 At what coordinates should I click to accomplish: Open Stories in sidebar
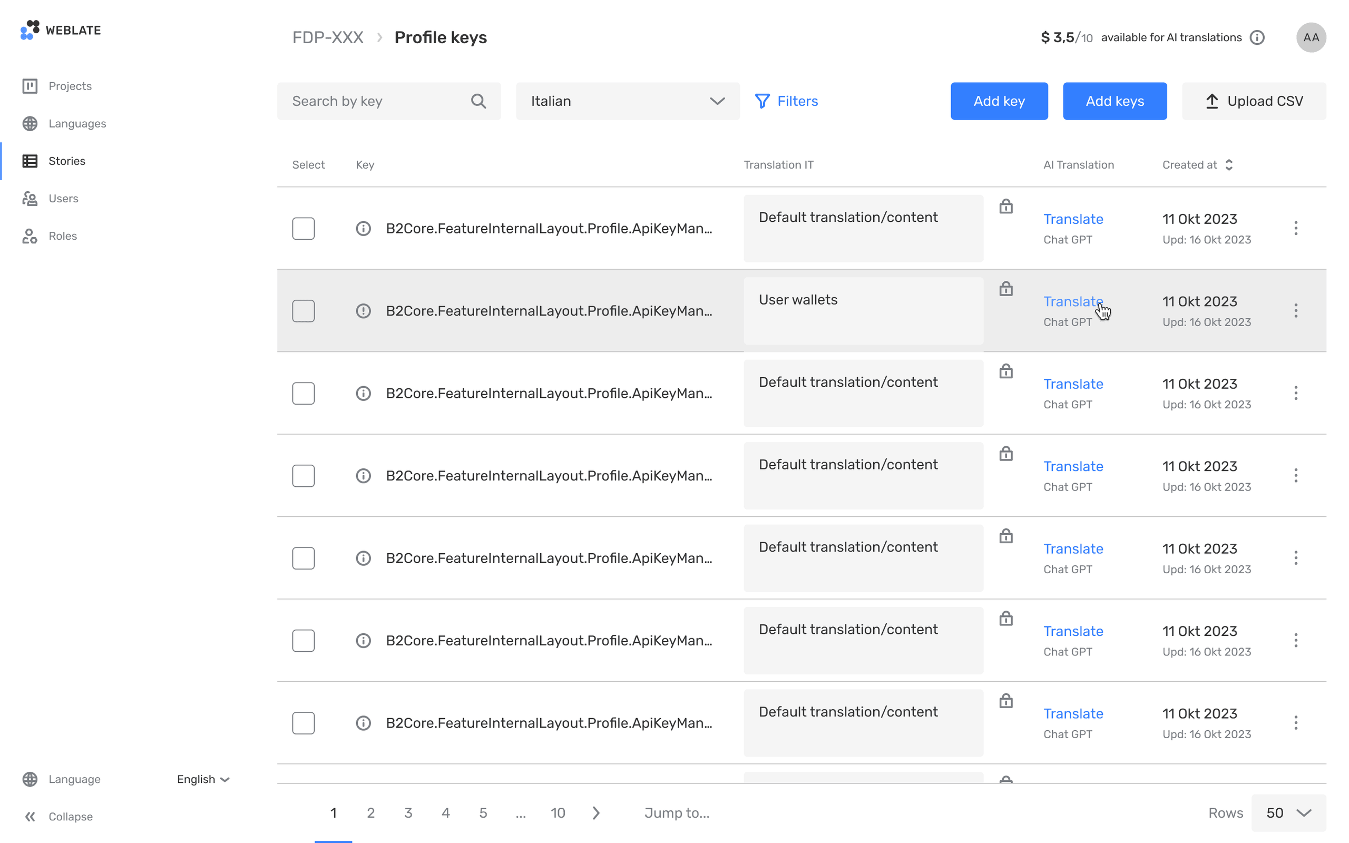click(x=54, y=161)
